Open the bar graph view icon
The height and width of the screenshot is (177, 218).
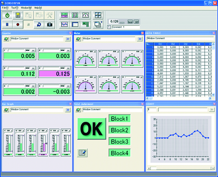(x=75, y=15)
